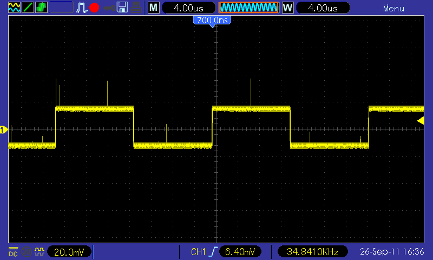Click the printer icon
433x260 pixels.
coord(136,8)
